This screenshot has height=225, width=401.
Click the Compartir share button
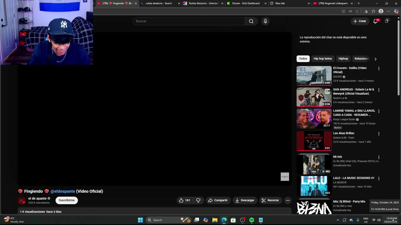point(218,200)
